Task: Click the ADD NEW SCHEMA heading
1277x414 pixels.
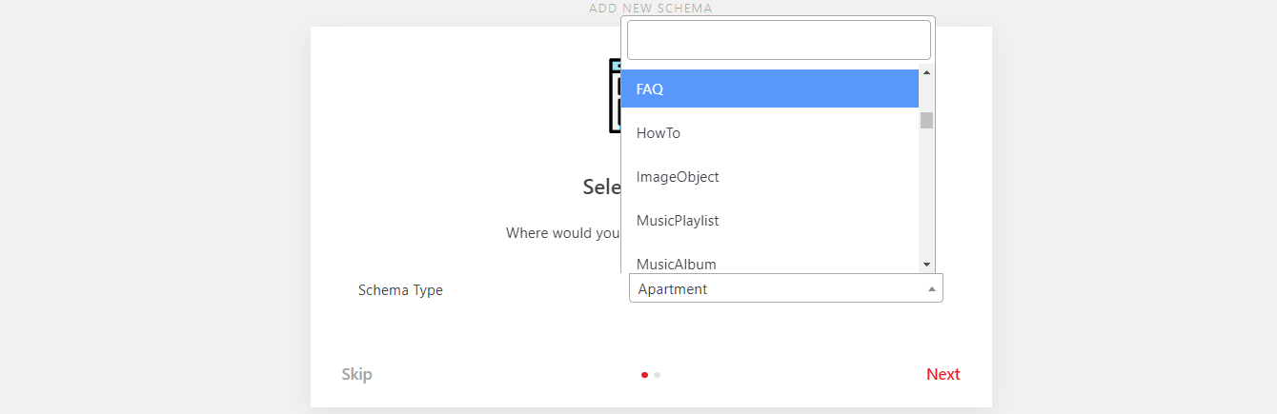Action: pos(650,9)
